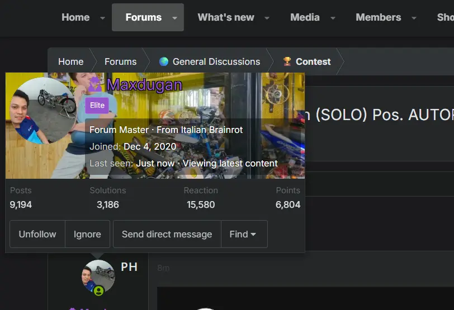454x310 pixels.
Task: Click the Forum Master user title
Action: (119, 130)
